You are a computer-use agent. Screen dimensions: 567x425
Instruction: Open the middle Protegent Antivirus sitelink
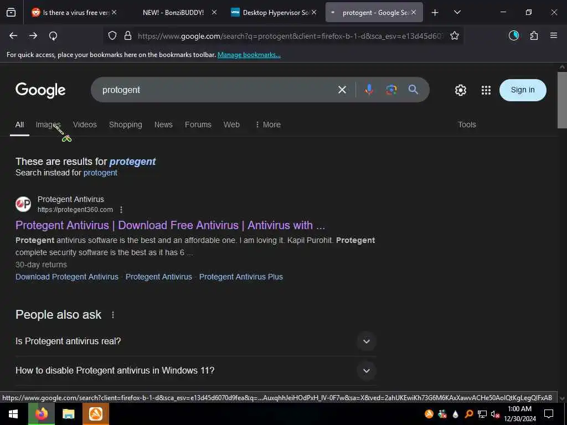(159, 277)
